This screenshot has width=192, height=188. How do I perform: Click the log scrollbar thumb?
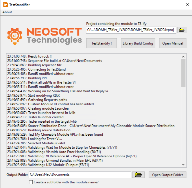tap(183, 73)
